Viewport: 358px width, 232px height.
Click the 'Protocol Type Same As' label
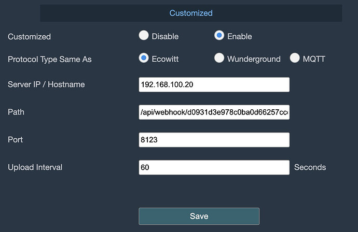click(49, 59)
